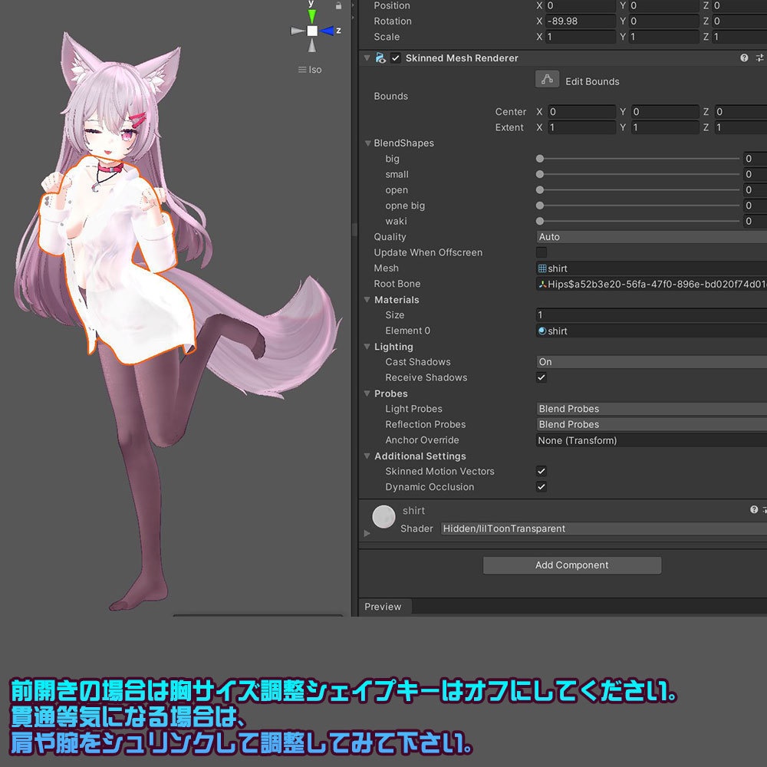The height and width of the screenshot is (767, 767).
Task: Click the small blendshape value field
Action: tap(755, 174)
